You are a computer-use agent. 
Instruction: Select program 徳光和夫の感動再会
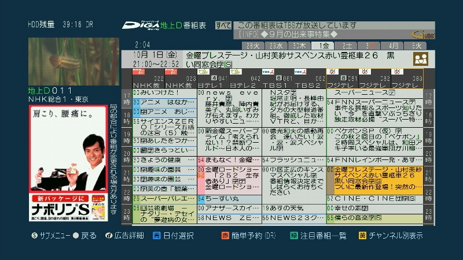[294, 142]
